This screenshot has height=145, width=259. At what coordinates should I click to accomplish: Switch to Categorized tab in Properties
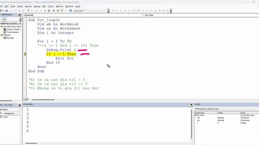click(x=9, y=114)
